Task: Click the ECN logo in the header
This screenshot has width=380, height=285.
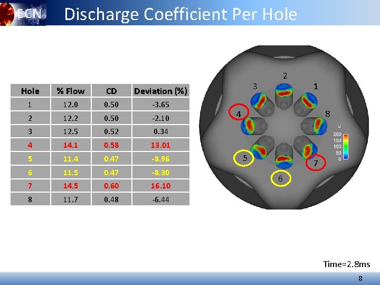Action: [x=23, y=13]
